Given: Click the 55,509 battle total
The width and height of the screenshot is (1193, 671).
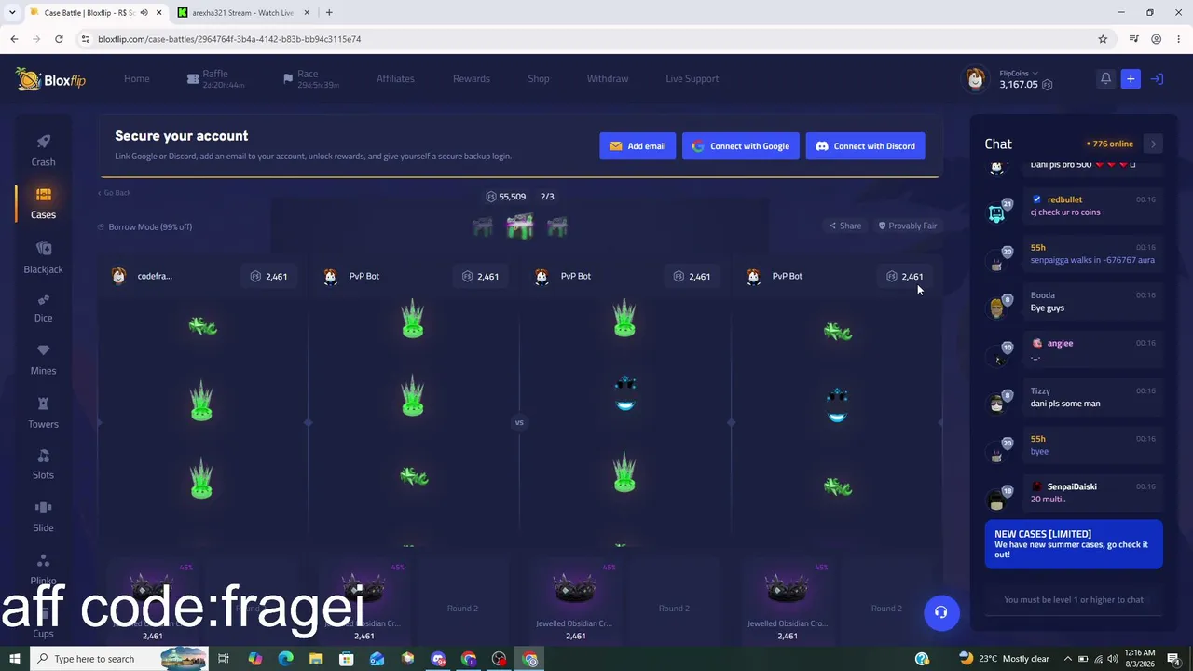Looking at the screenshot, I should tap(506, 197).
